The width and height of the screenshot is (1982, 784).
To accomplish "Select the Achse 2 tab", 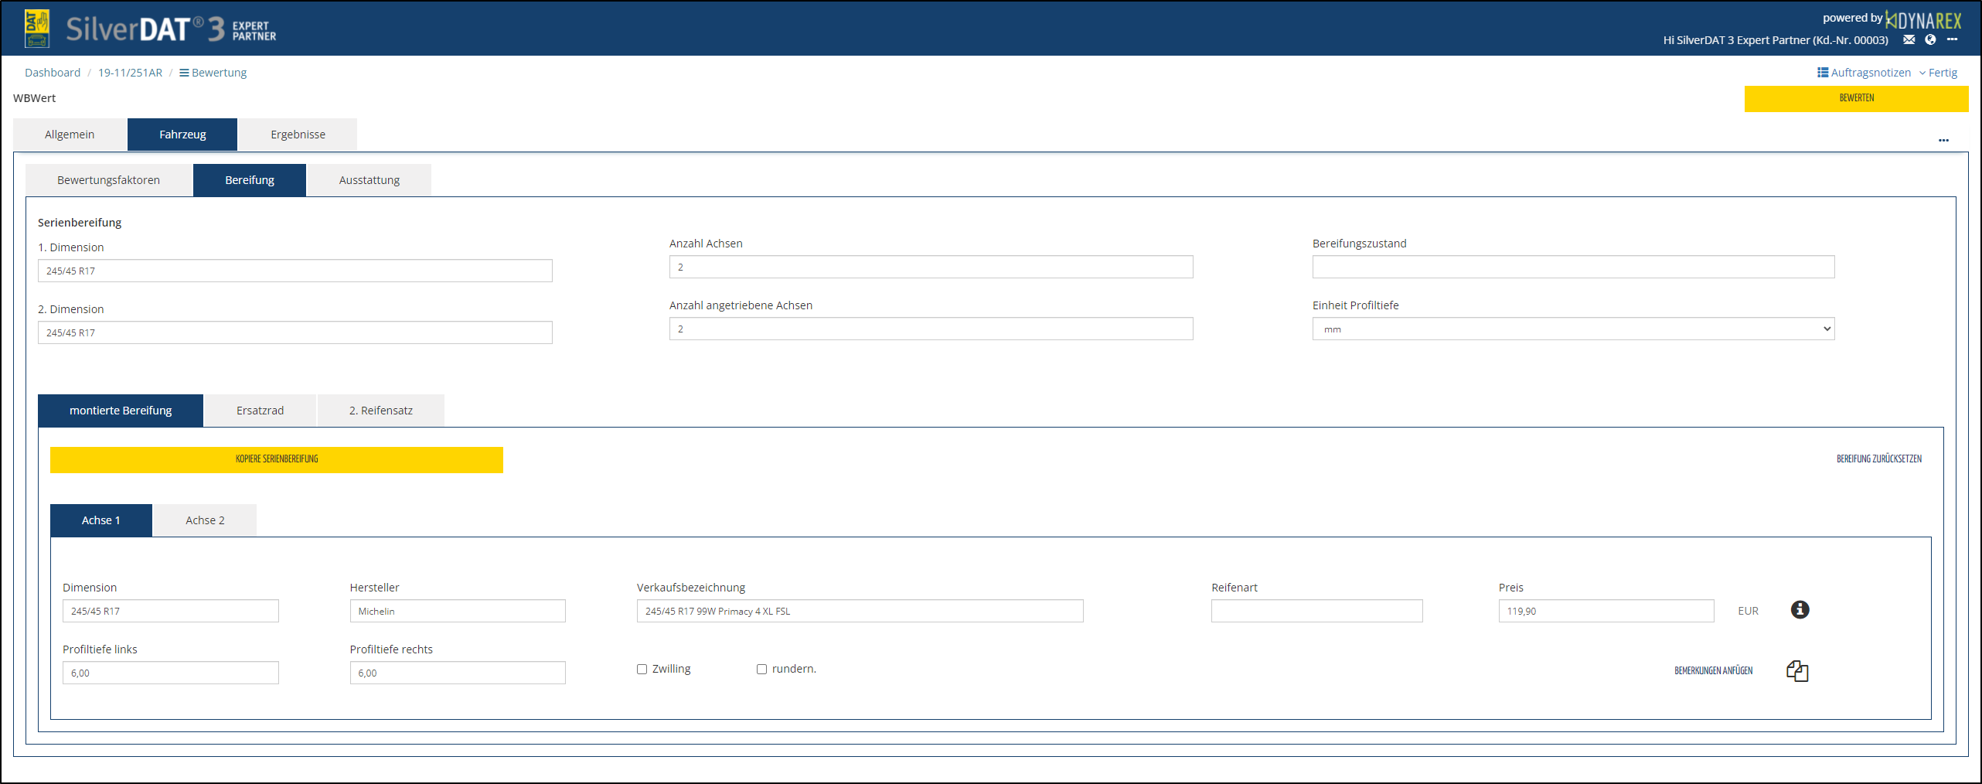I will [205, 520].
